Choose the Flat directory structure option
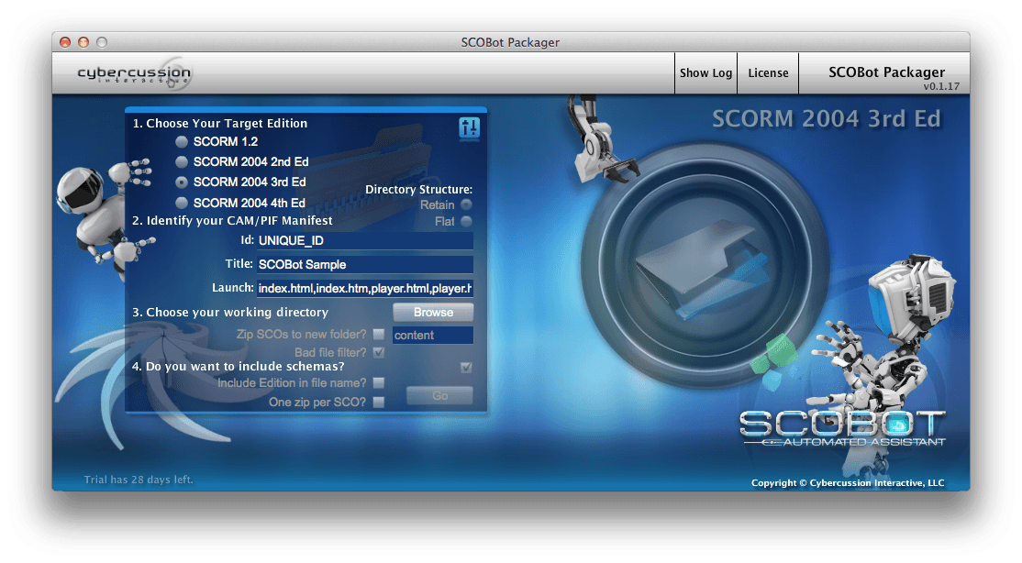Image resolution: width=1022 pixels, height=563 pixels. coord(466,222)
